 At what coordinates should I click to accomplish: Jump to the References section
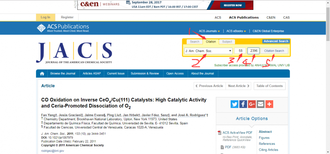(267, 144)
